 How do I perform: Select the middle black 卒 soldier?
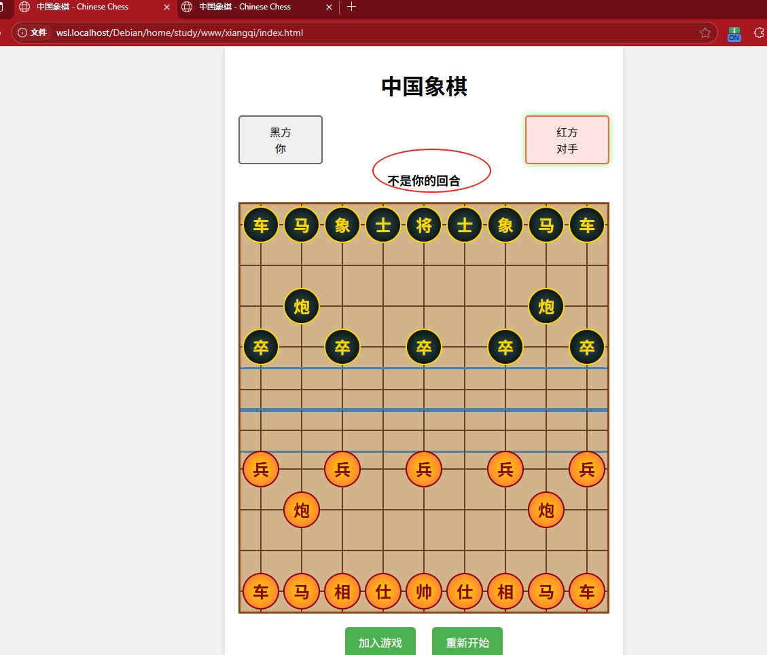424,347
